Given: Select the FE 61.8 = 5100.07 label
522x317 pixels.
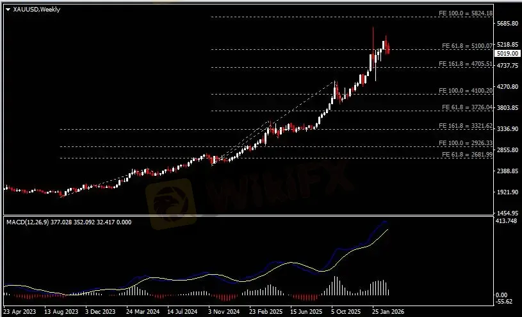Looking at the screenshot, I should pyautogui.click(x=467, y=46).
